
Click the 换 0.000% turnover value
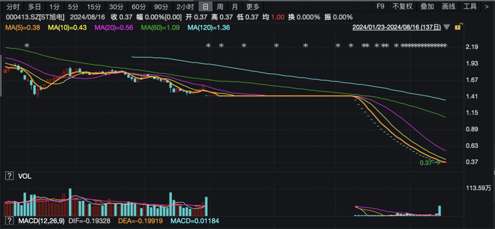pos(304,17)
